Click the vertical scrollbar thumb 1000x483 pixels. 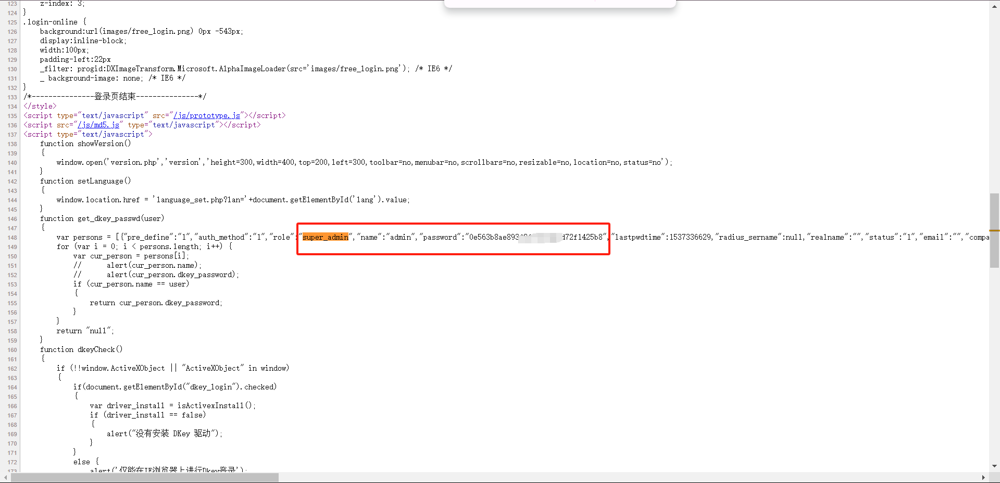pyautogui.click(x=994, y=230)
